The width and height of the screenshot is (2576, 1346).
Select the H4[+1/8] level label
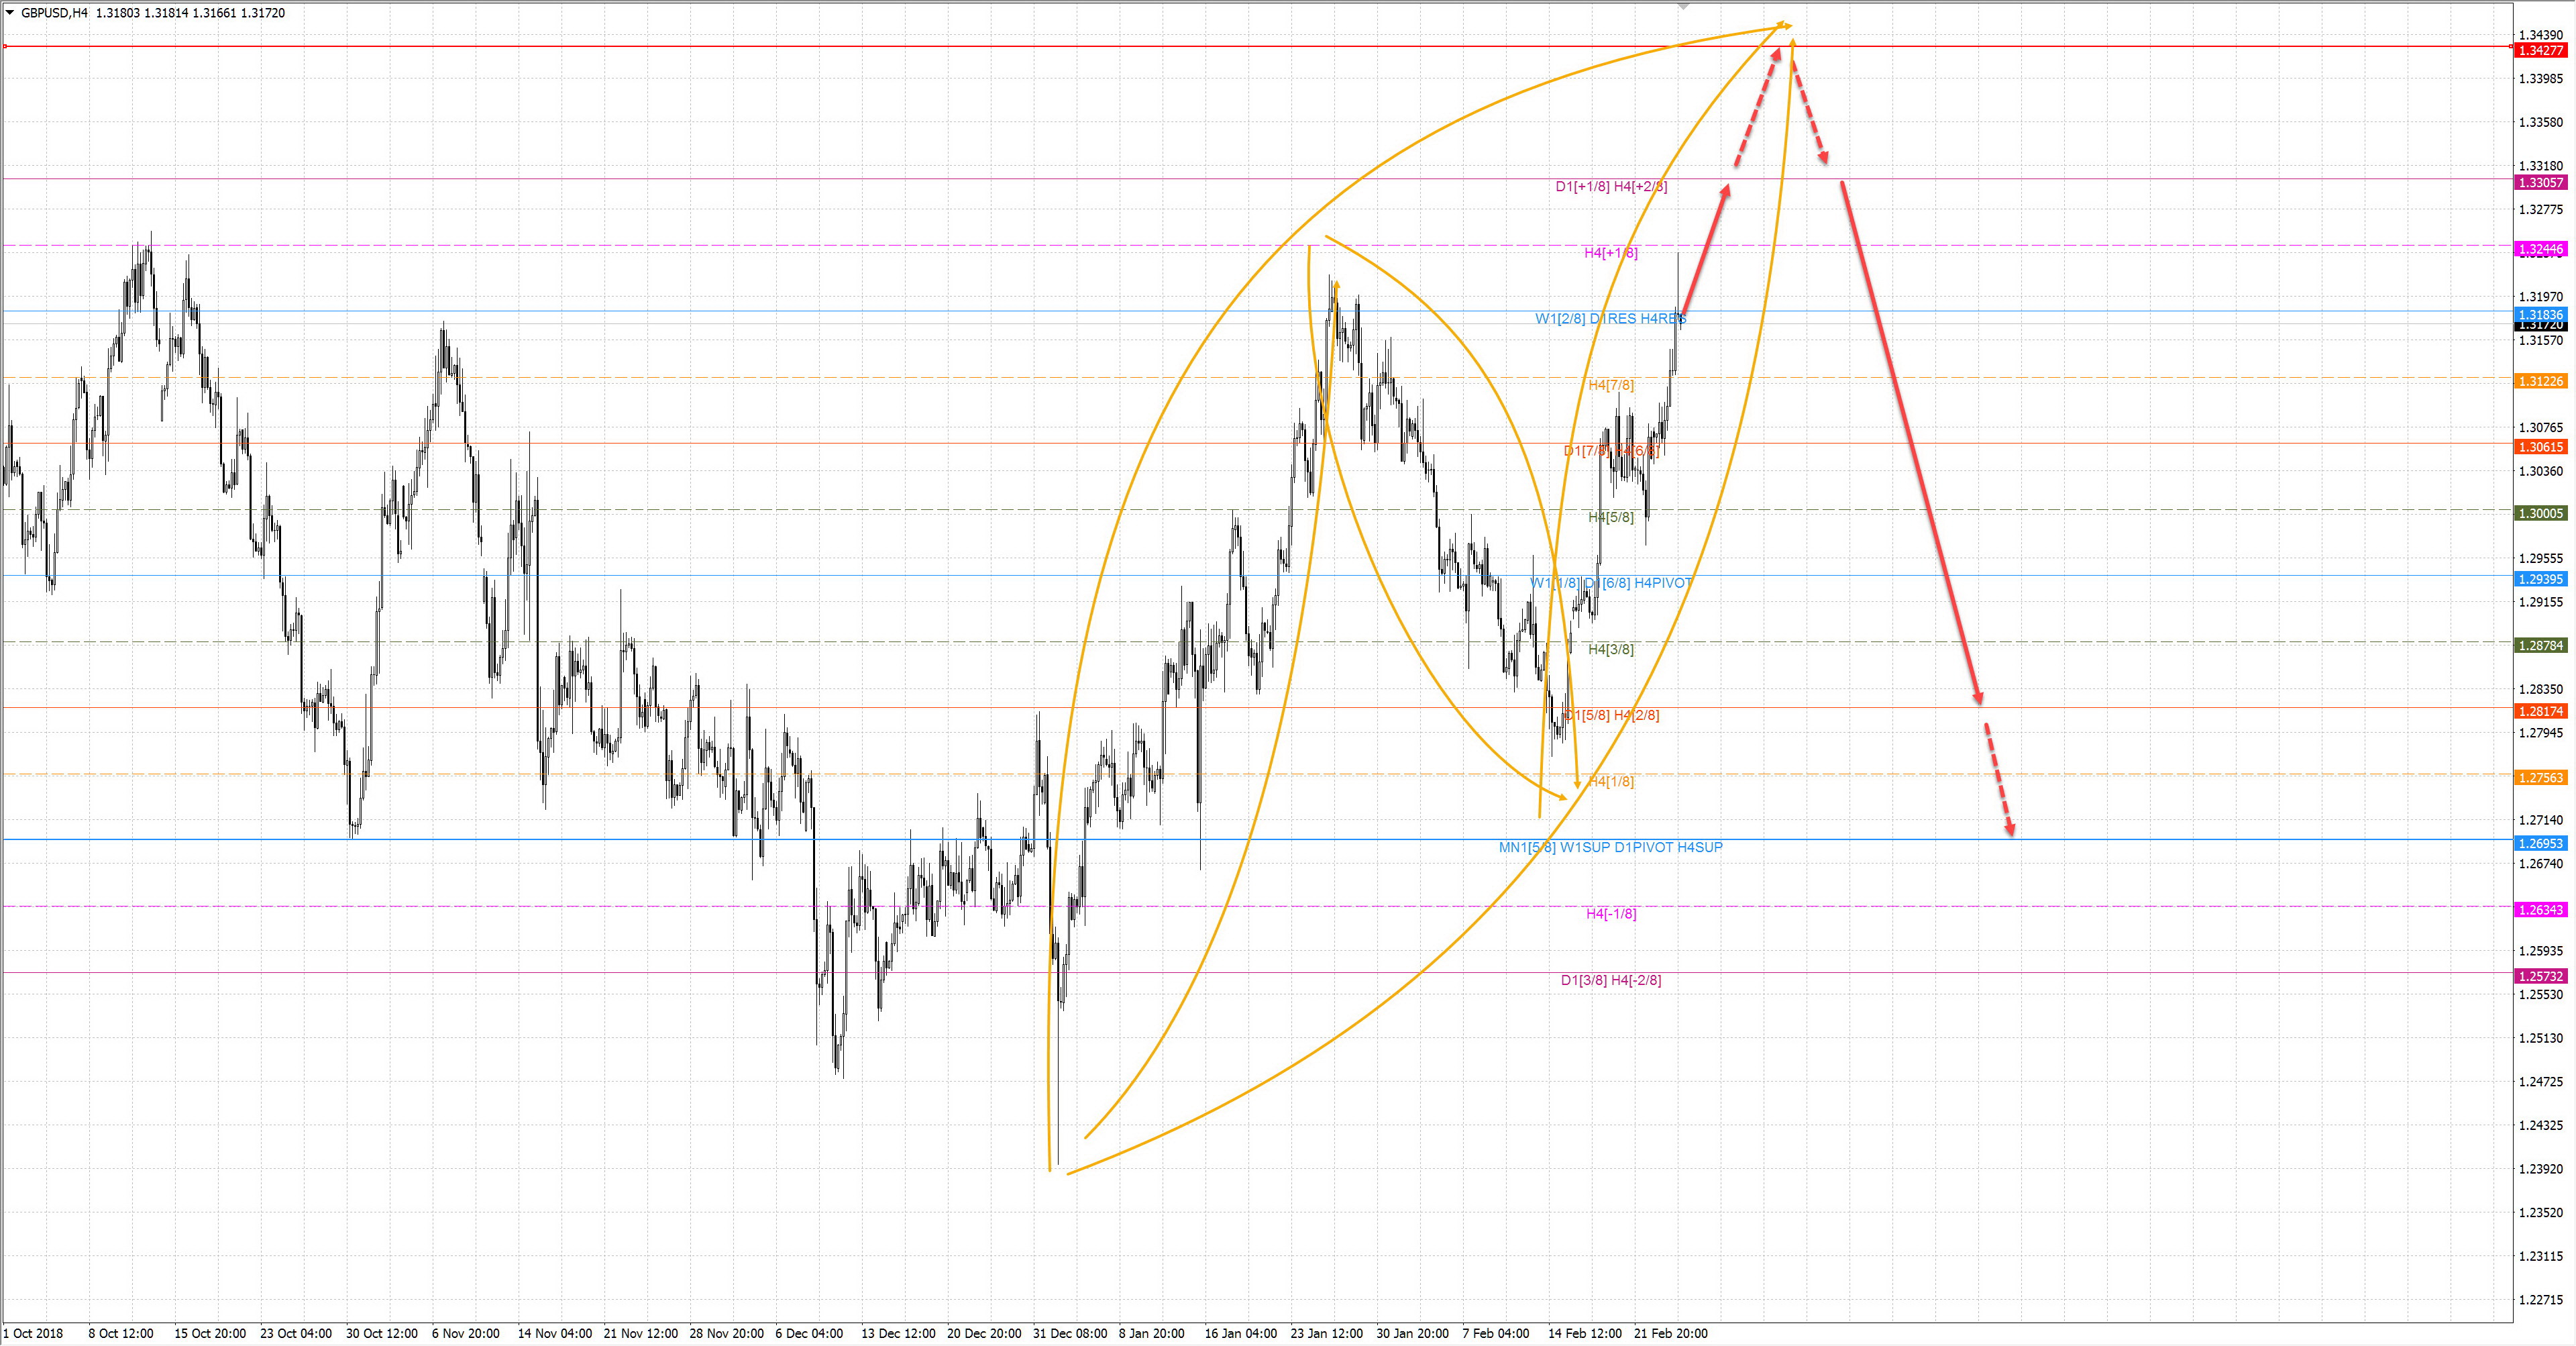point(1610,253)
